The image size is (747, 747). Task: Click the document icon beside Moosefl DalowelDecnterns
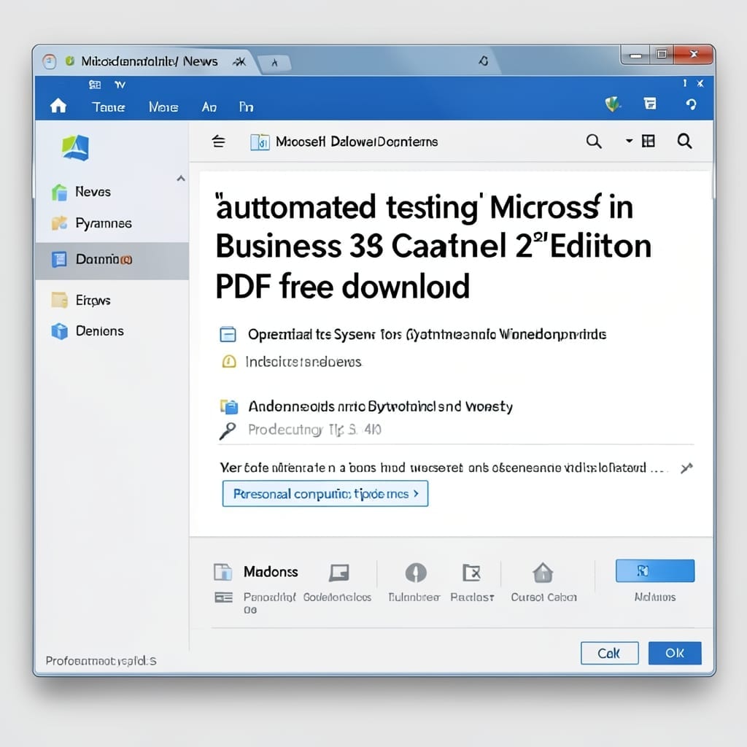(x=260, y=142)
